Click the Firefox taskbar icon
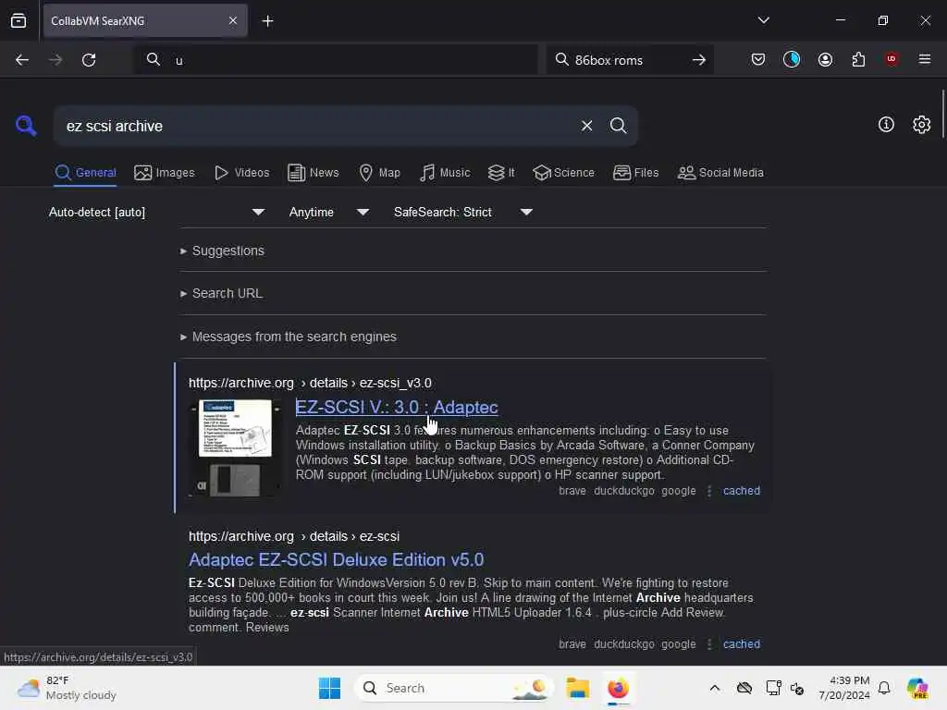947x710 pixels. (618, 688)
